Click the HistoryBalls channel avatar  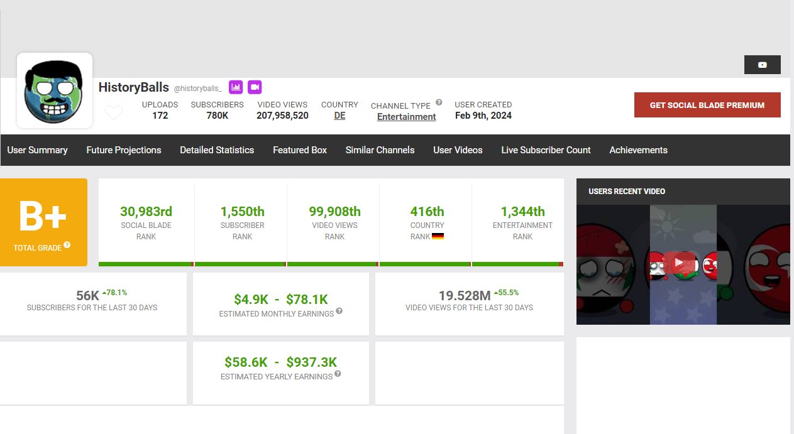tap(55, 90)
